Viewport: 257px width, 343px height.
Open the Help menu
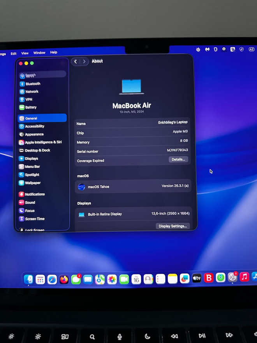click(54, 52)
